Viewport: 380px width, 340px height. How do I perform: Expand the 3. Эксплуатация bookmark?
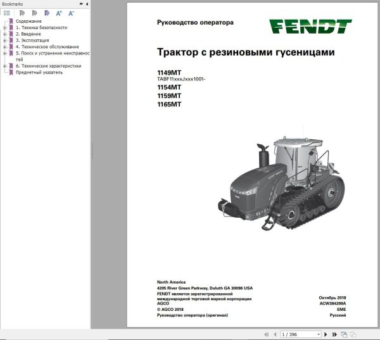(4, 41)
